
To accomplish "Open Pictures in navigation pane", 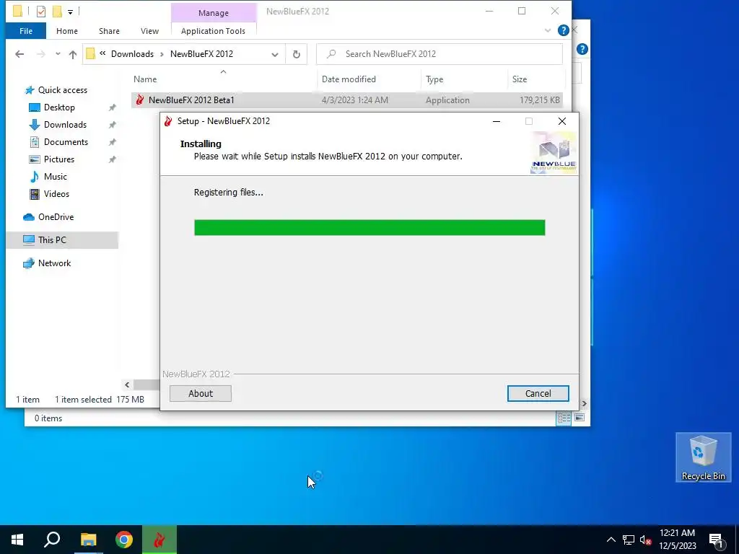I will pos(59,159).
